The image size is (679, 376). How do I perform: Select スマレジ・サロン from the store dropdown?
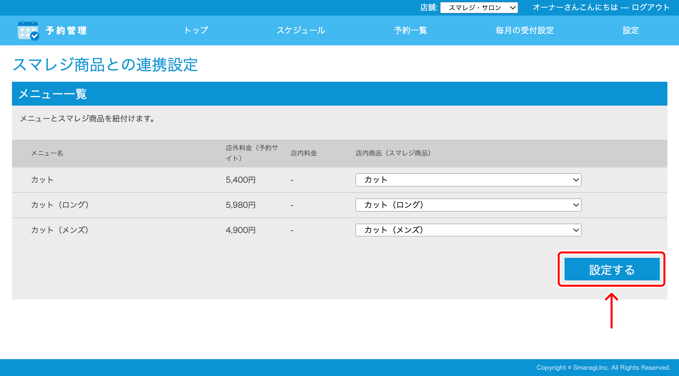474,7
